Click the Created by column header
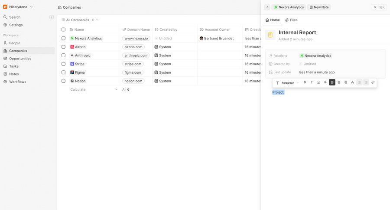Viewport: 390px width, 210px height. point(175,30)
